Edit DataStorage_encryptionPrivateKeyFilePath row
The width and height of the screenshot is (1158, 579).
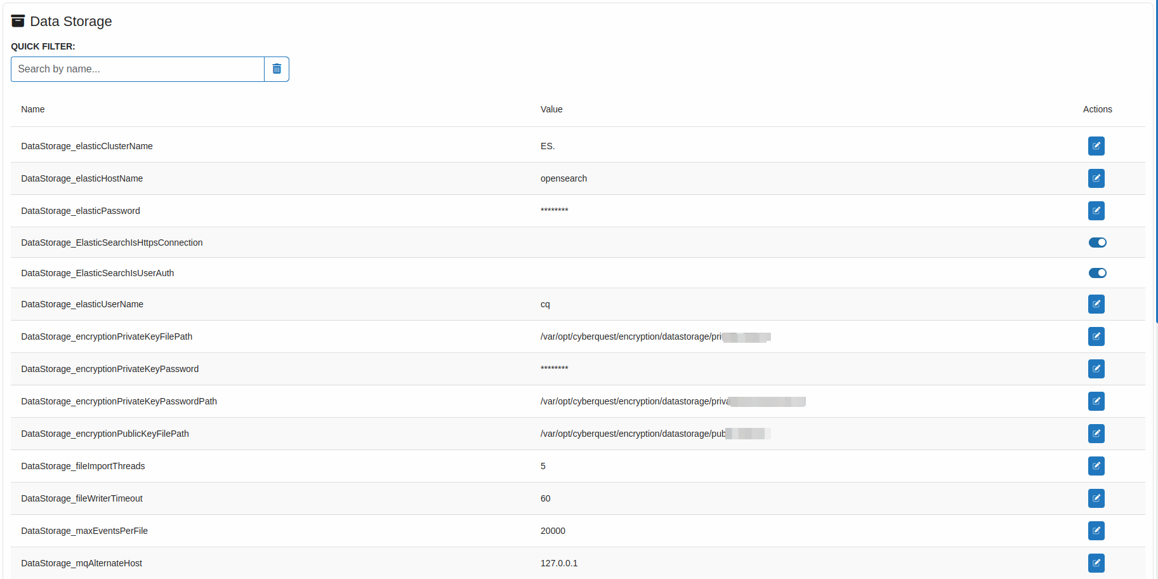coord(1096,336)
